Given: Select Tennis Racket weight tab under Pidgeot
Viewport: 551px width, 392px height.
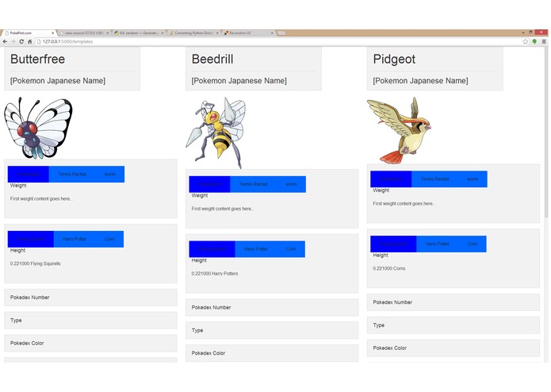Looking at the screenshot, I should (434, 179).
